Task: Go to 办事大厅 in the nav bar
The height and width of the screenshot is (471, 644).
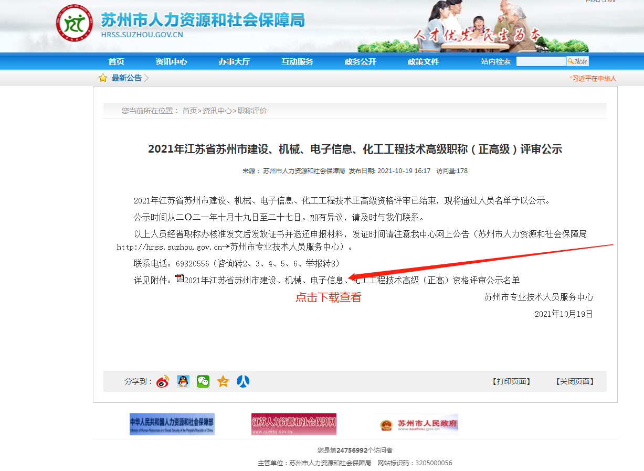Action: click(x=234, y=61)
